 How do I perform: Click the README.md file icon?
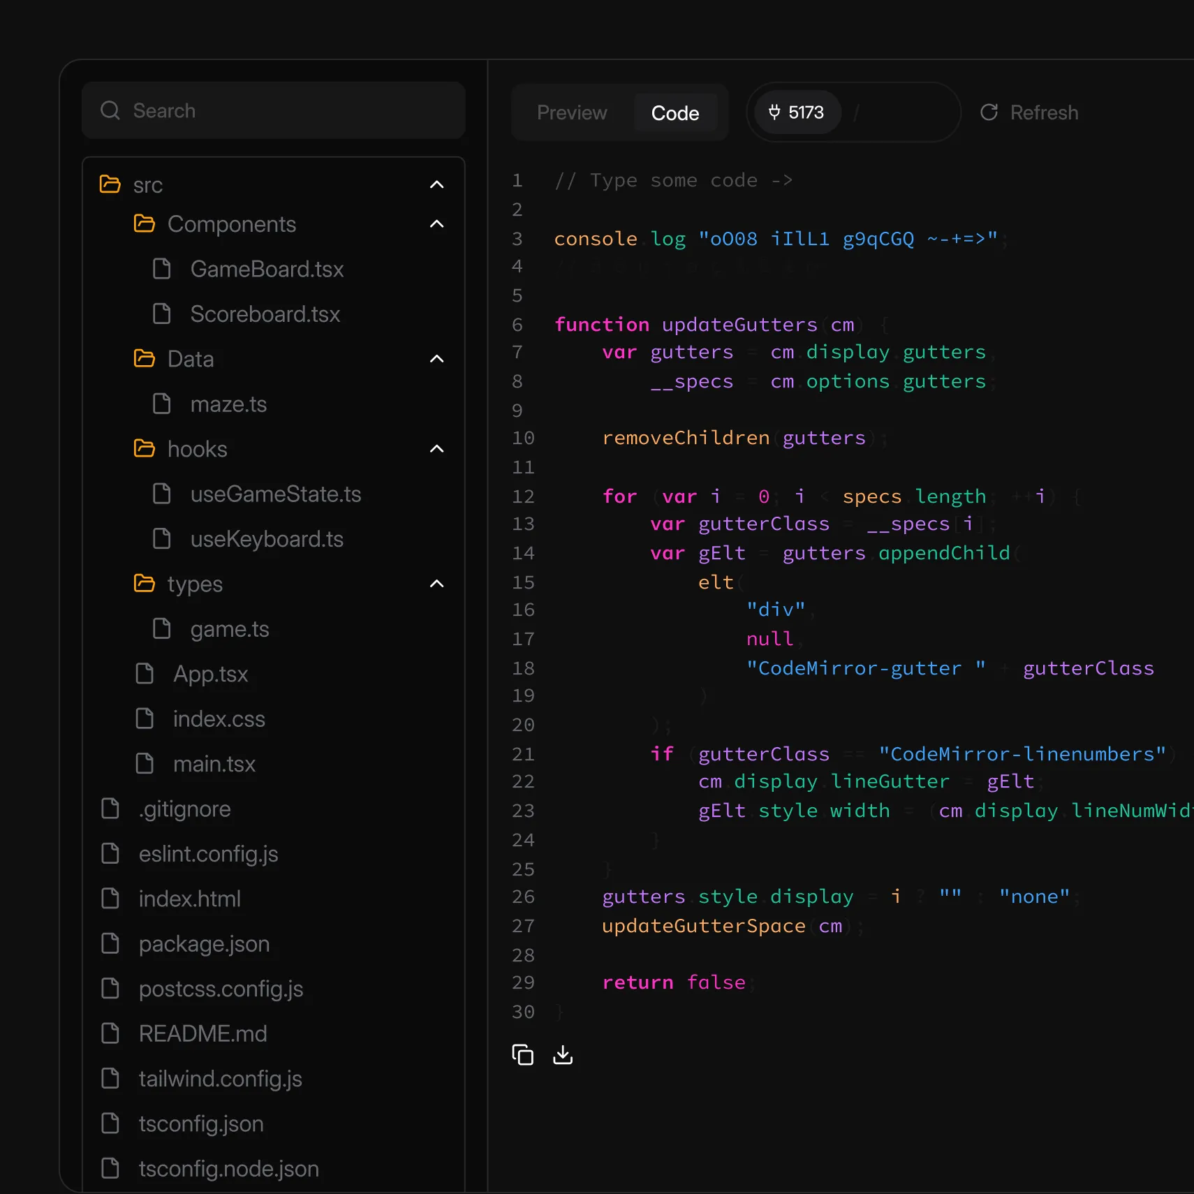click(x=110, y=1033)
